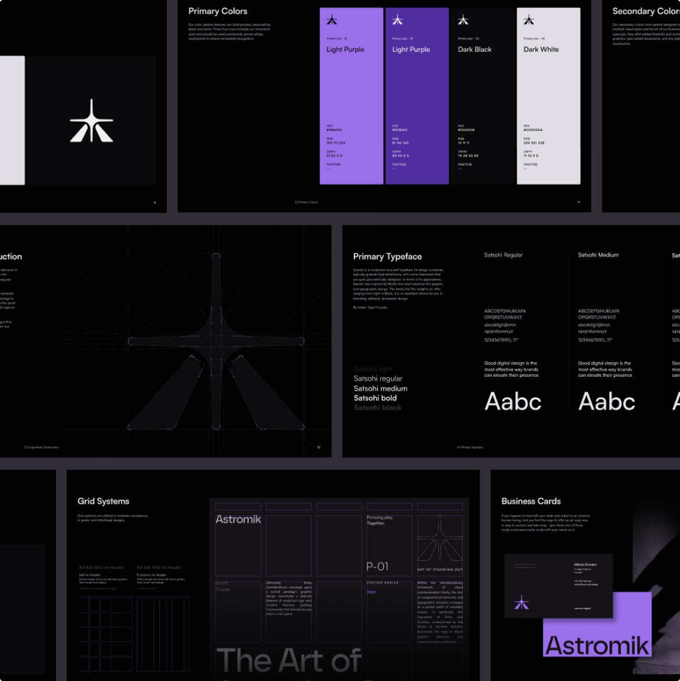The image size is (680, 681).
Task: Click the 'Brand Visuals' text in poster grid
Action: point(222,587)
